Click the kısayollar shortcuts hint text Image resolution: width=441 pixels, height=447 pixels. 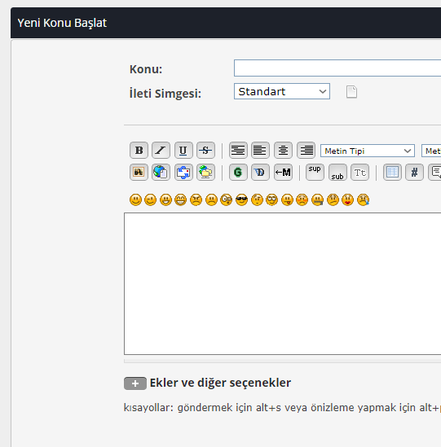tap(282, 408)
